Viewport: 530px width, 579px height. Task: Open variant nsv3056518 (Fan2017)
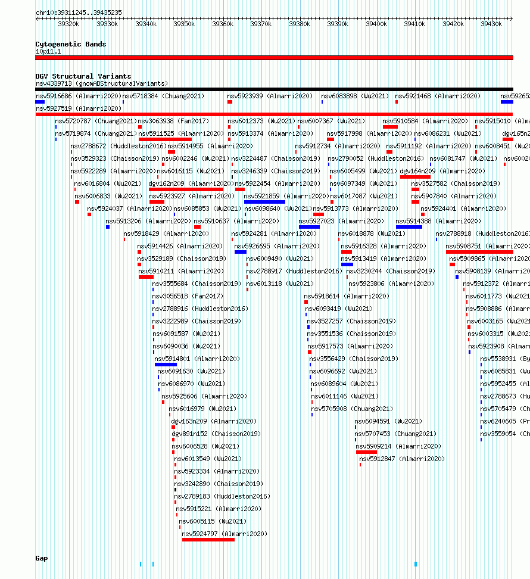click(188, 296)
